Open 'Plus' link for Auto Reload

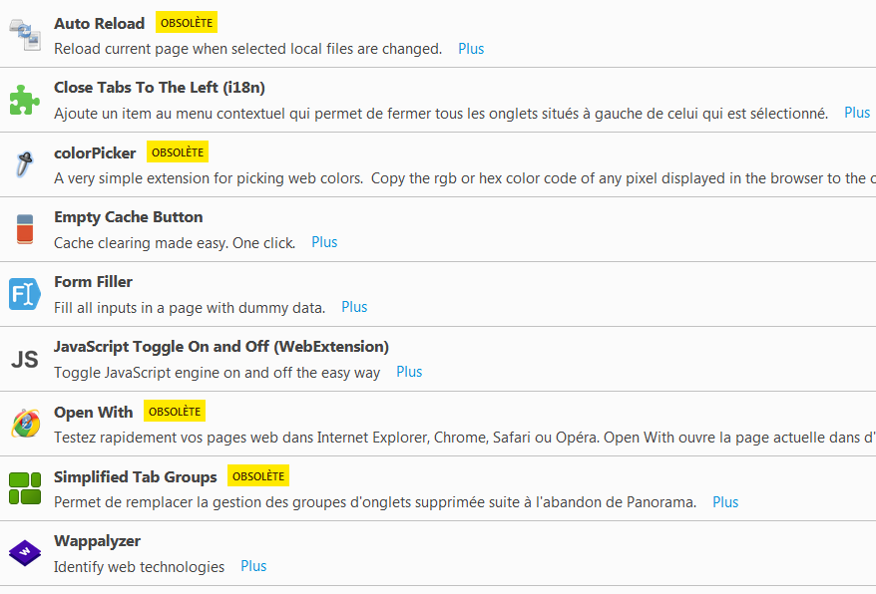point(471,49)
